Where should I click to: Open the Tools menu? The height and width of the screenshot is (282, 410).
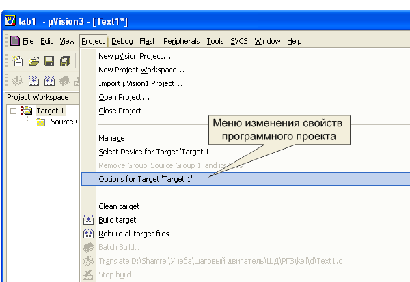click(215, 41)
